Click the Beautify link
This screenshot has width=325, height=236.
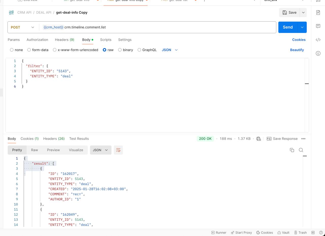pos(297,50)
